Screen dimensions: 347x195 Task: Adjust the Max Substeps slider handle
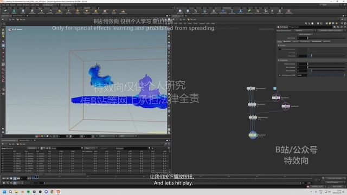pyautogui.click(x=312, y=71)
